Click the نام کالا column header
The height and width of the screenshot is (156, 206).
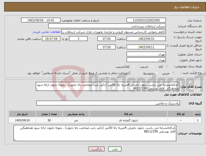[128, 114]
